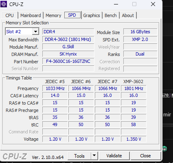Click the Dual ranks value

(x=140, y=54)
